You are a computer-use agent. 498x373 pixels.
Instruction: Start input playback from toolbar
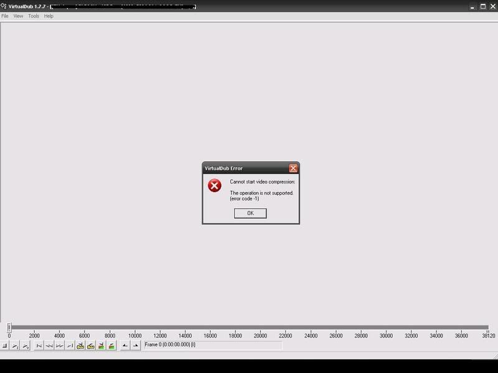[x=15, y=346]
